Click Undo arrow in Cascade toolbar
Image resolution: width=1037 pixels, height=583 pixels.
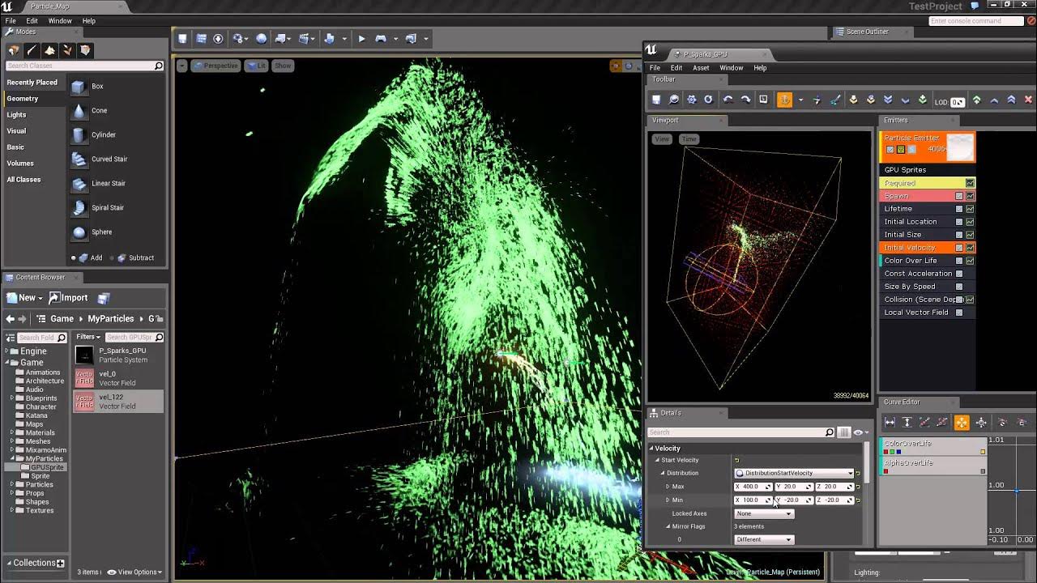728,100
